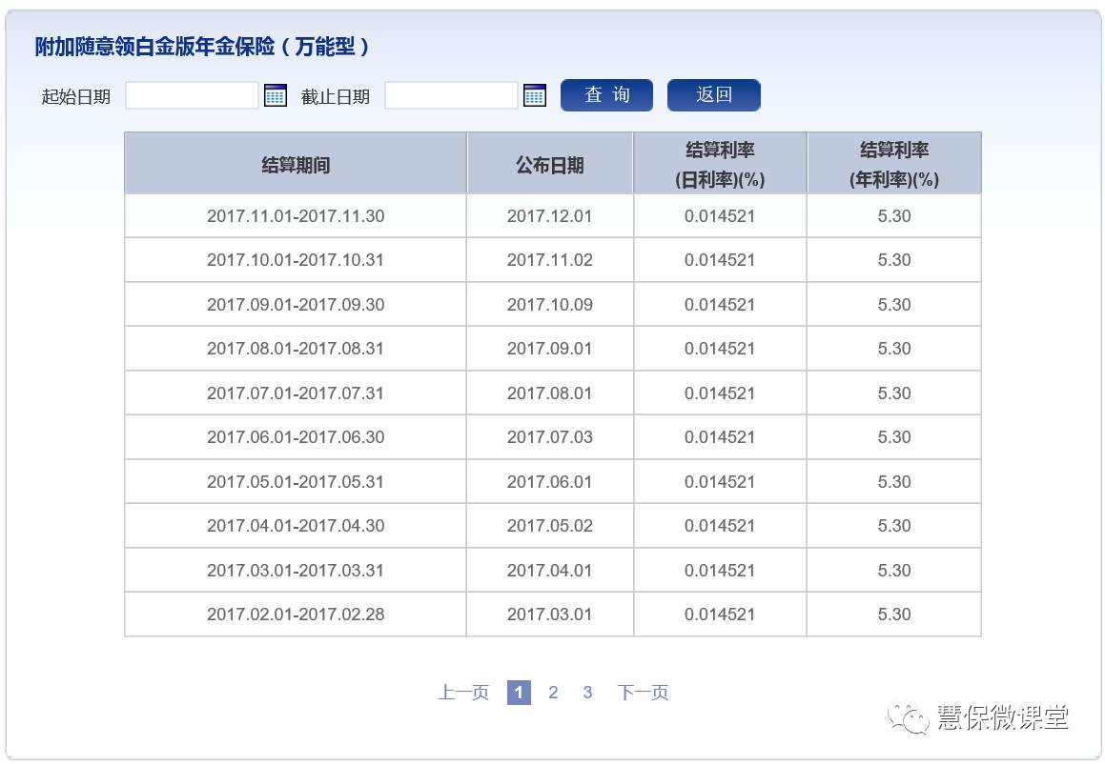The width and height of the screenshot is (1105, 766).
Task: Select period 2017.03.01-2017.03.31 cell
Action: pos(296,571)
